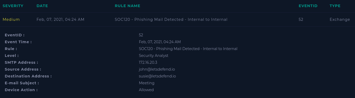Click the Exchange type cell

click(x=340, y=19)
